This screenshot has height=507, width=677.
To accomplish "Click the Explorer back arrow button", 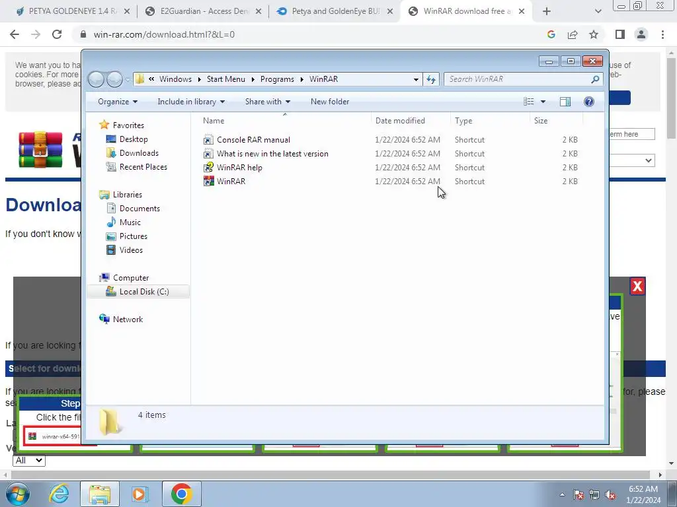I will click(x=96, y=79).
